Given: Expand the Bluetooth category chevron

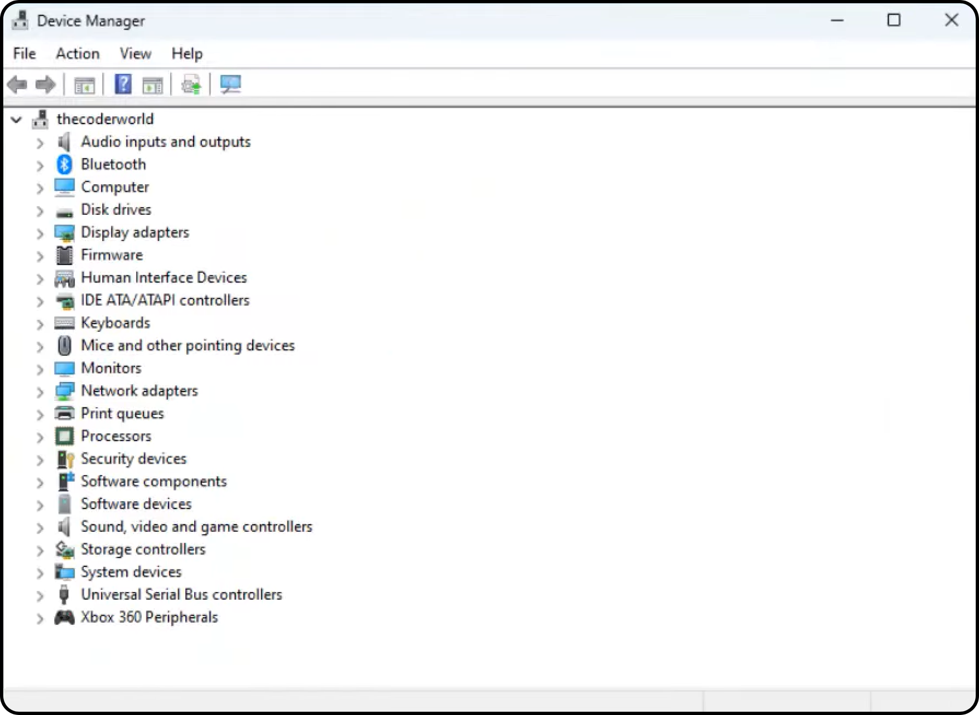Looking at the screenshot, I should point(40,165).
